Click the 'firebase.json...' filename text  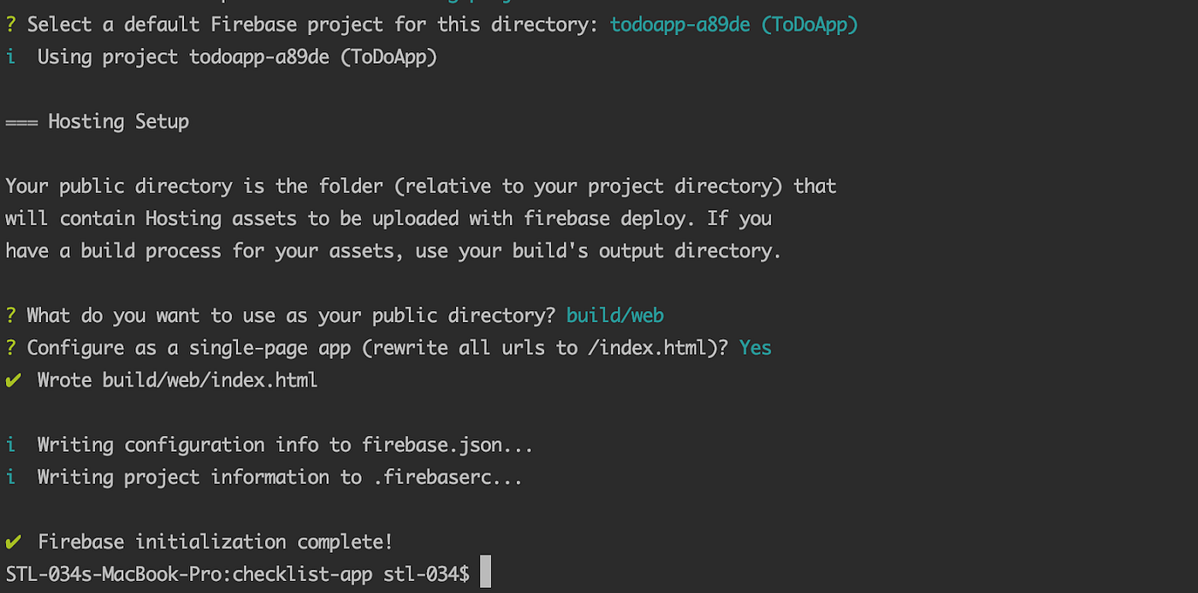[x=448, y=444]
